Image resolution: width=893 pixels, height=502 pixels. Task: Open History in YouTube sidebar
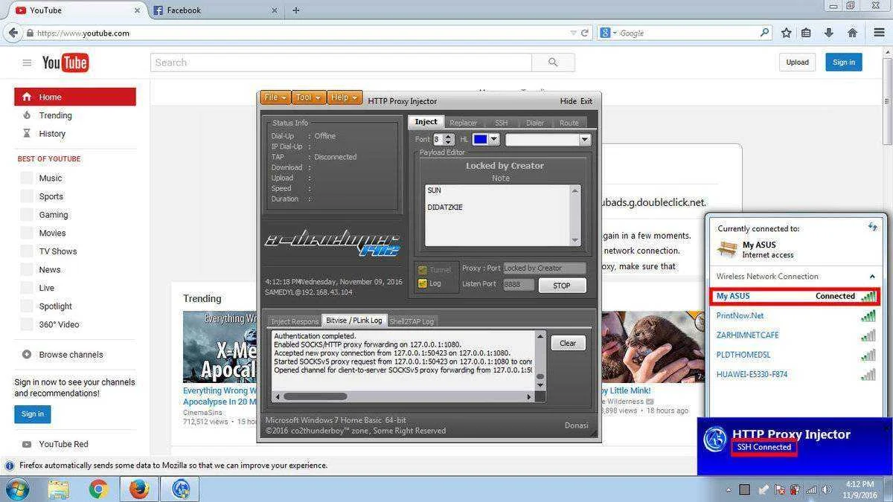pos(52,134)
